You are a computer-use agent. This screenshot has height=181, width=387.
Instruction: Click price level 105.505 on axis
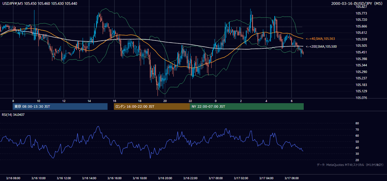pyautogui.click(x=362, y=46)
